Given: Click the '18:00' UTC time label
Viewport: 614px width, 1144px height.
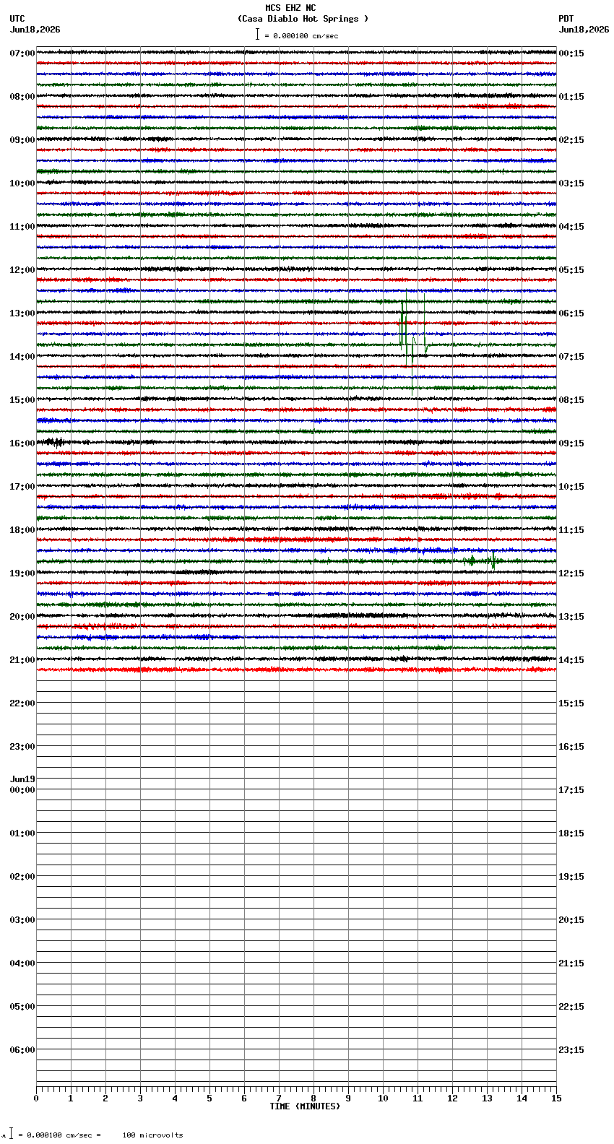Looking at the screenshot, I should [x=22, y=530].
